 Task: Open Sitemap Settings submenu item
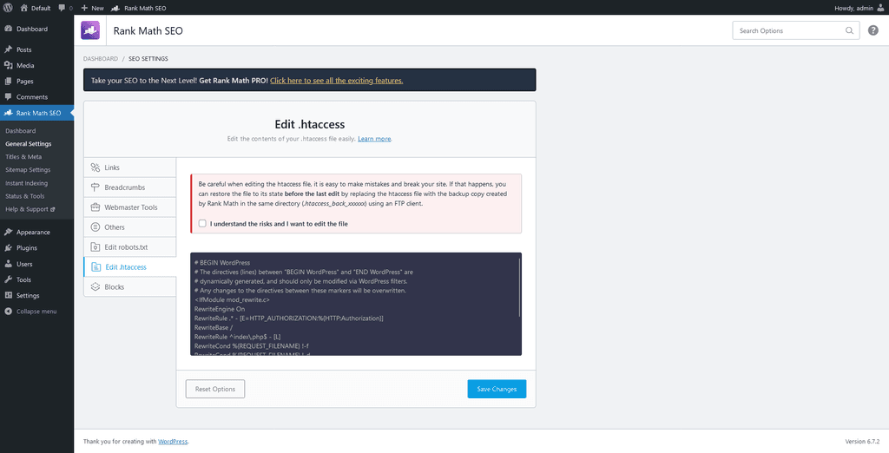pyautogui.click(x=28, y=170)
